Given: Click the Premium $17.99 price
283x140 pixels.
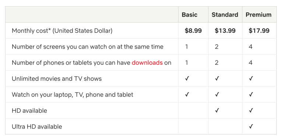Looking at the screenshot, I should coord(259,31).
